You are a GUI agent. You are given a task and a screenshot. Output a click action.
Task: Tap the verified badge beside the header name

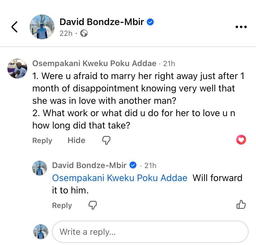[150, 22]
